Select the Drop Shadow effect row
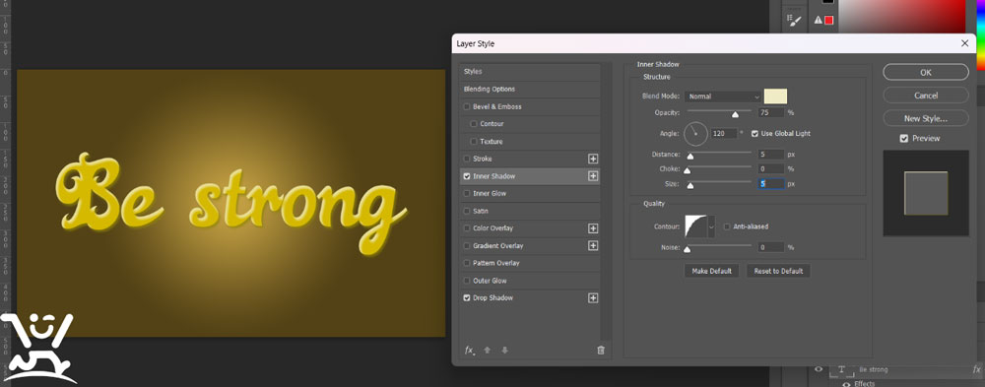 [530, 297]
